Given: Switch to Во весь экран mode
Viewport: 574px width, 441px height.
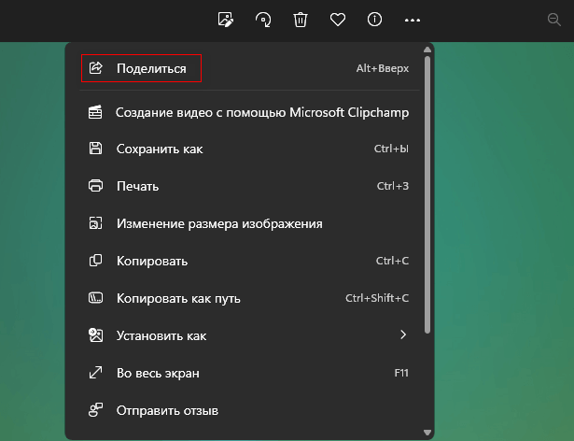Looking at the screenshot, I should pos(249,373).
